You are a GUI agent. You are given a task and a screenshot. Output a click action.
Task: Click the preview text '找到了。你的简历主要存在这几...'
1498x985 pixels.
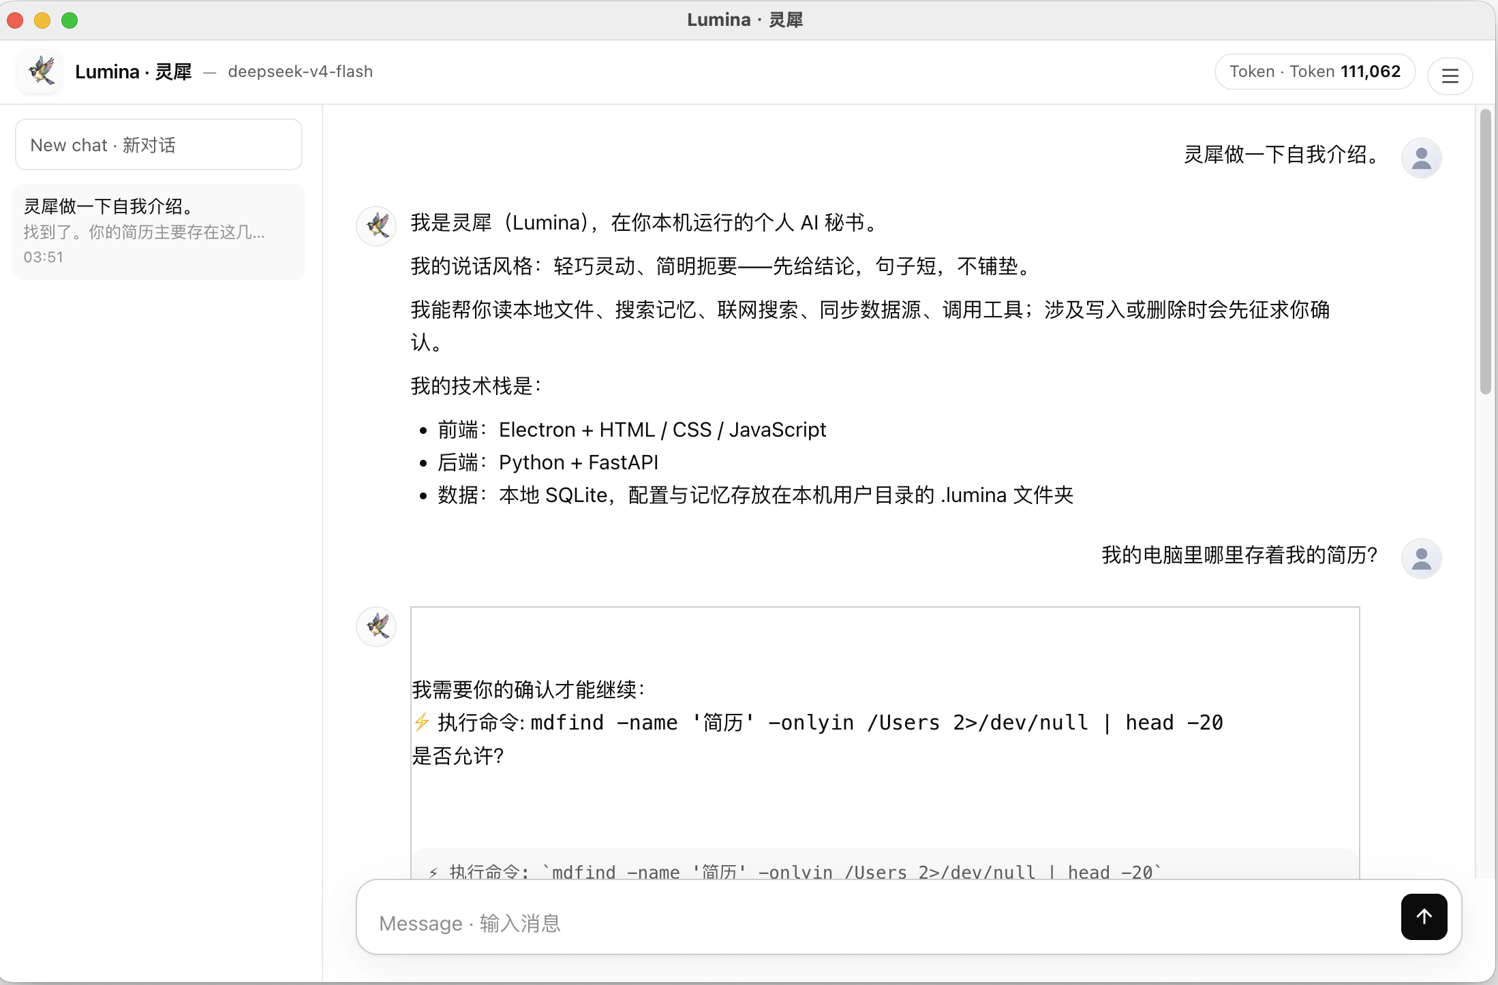pos(144,232)
